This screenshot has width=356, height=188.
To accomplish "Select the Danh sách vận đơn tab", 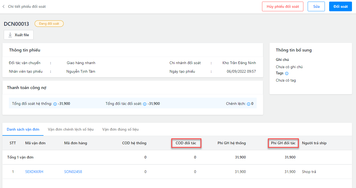I will pos(23,129).
